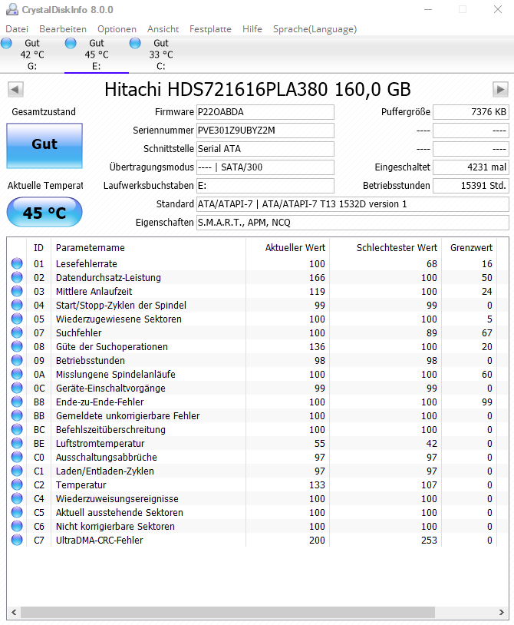Click the Standard field ATA/ATAPI-7

pyautogui.click(x=353, y=204)
